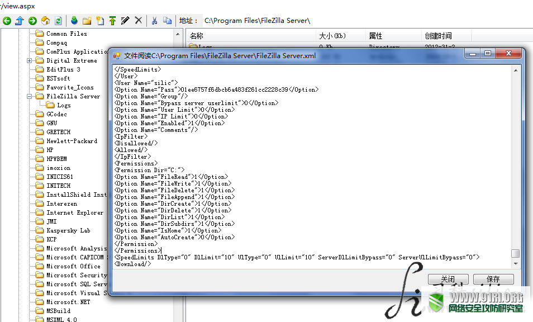Viewport: 533px width, 322px height.
Task: Click the SpeedLimits DlType line
Action: 297,257
